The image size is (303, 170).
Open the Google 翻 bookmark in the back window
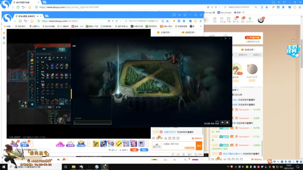[x=209, y=12]
